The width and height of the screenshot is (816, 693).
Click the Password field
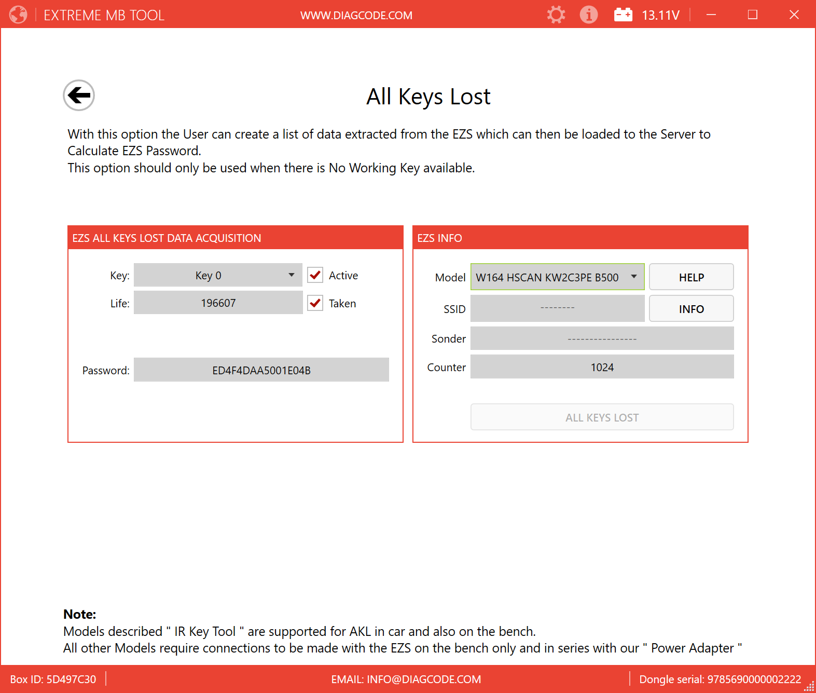pyautogui.click(x=261, y=370)
